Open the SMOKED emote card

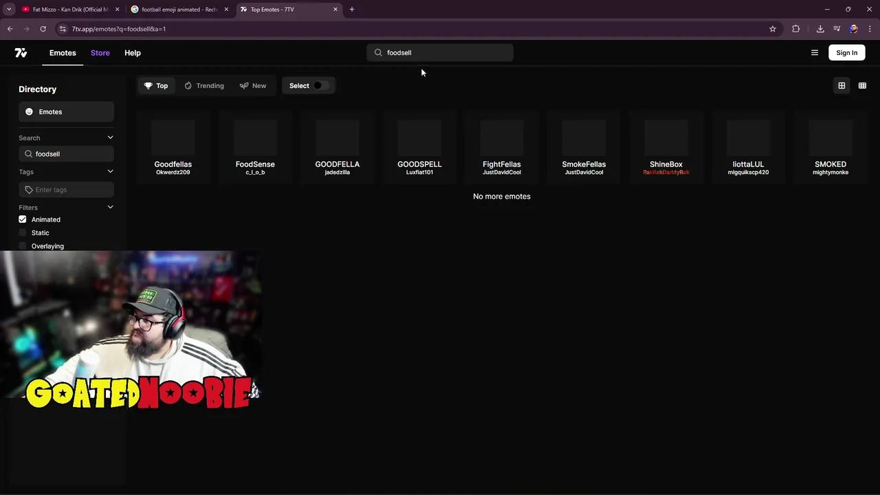(830, 147)
